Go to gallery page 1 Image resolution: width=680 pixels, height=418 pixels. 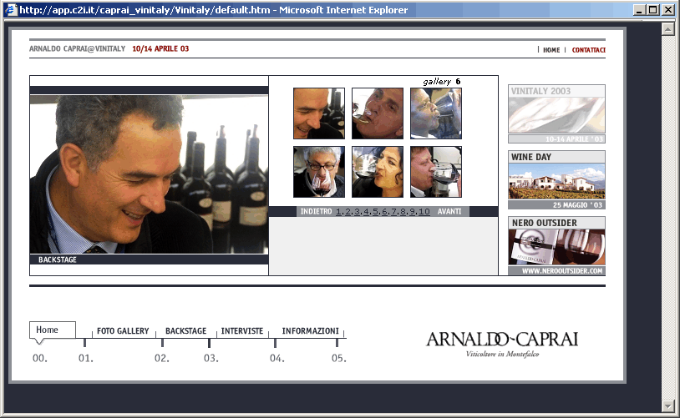(x=338, y=211)
